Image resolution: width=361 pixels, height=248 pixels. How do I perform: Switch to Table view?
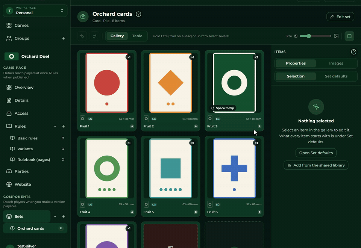point(137,36)
